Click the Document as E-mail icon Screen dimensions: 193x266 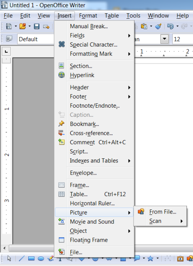46,27
